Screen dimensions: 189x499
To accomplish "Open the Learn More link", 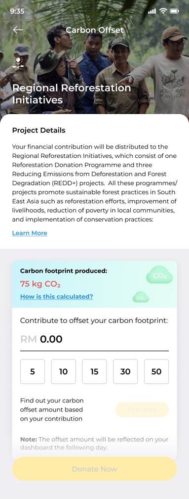I will pyautogui.click(x=30, y=233).
